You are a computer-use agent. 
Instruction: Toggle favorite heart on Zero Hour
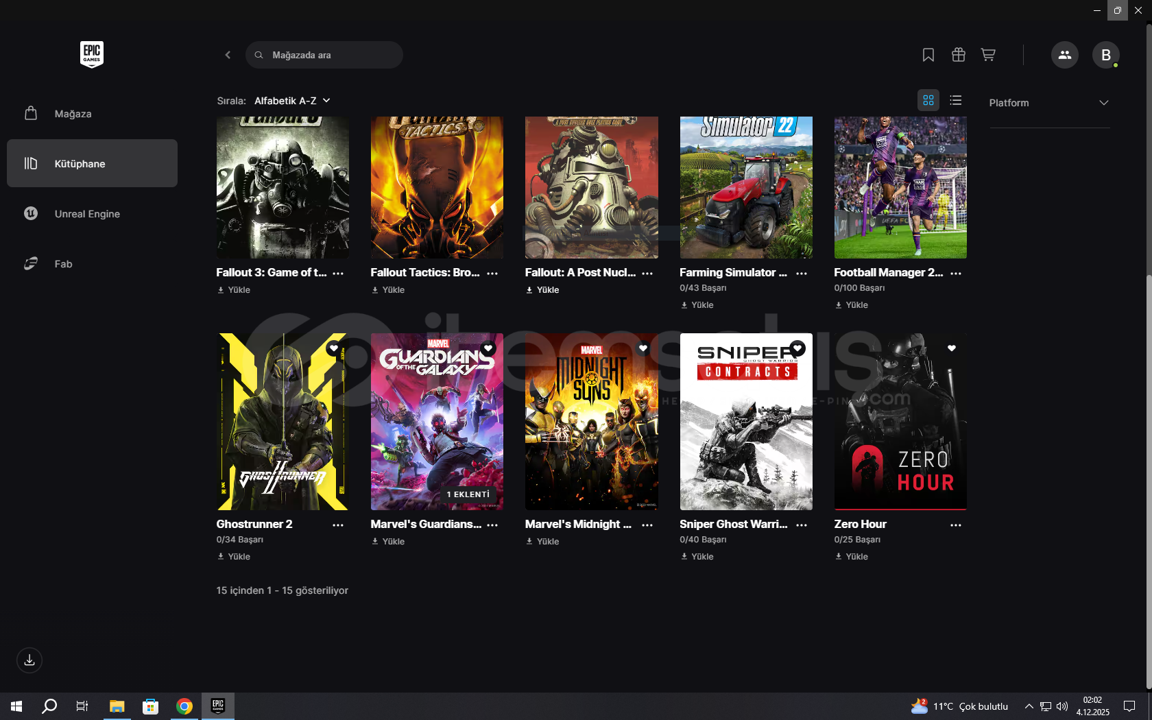pos(951,348)
